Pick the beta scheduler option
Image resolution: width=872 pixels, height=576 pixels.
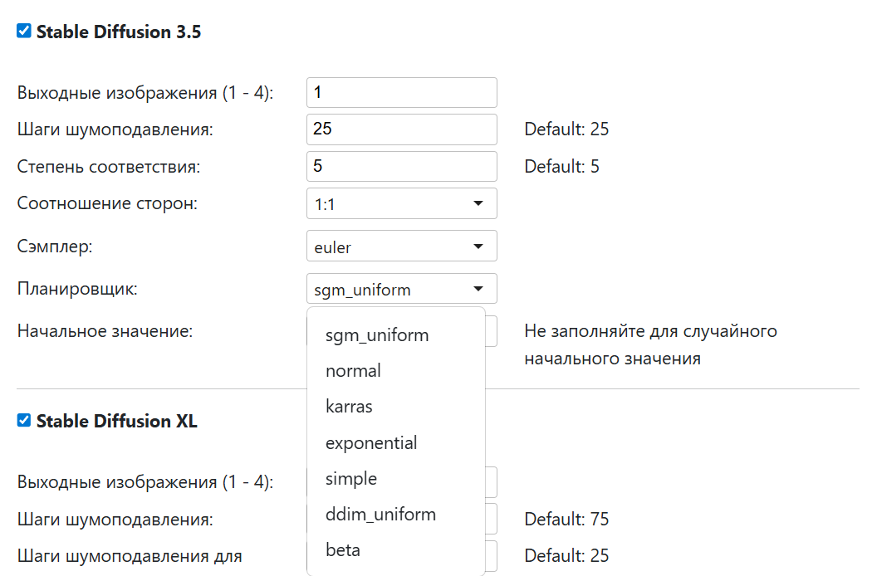coord(343,550)
